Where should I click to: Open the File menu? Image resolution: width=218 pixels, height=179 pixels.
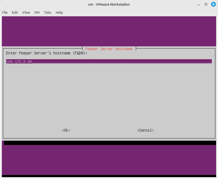pos(5,13)
